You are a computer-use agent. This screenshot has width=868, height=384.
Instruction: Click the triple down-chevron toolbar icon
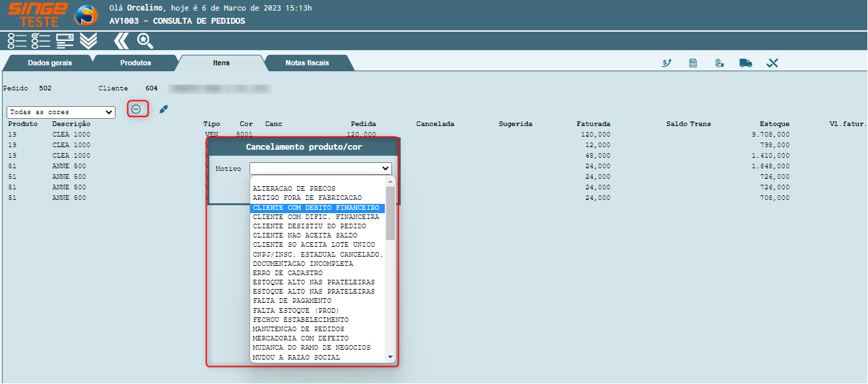point(88,41)
